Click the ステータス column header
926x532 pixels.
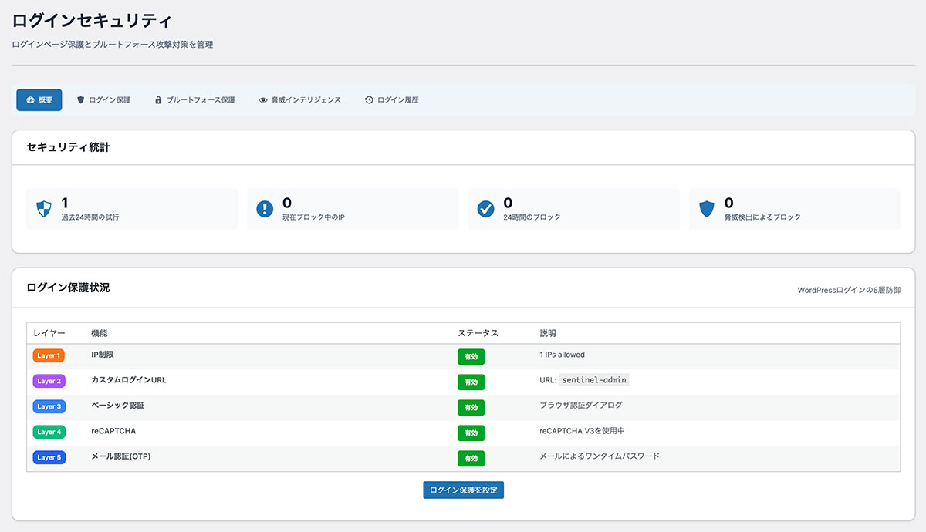click(x=478, y=333)
